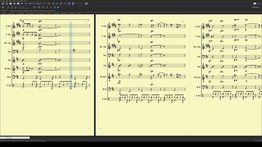Open a score file from disk
This screenshot has width=262, height=147.
[x=7, y=4]
